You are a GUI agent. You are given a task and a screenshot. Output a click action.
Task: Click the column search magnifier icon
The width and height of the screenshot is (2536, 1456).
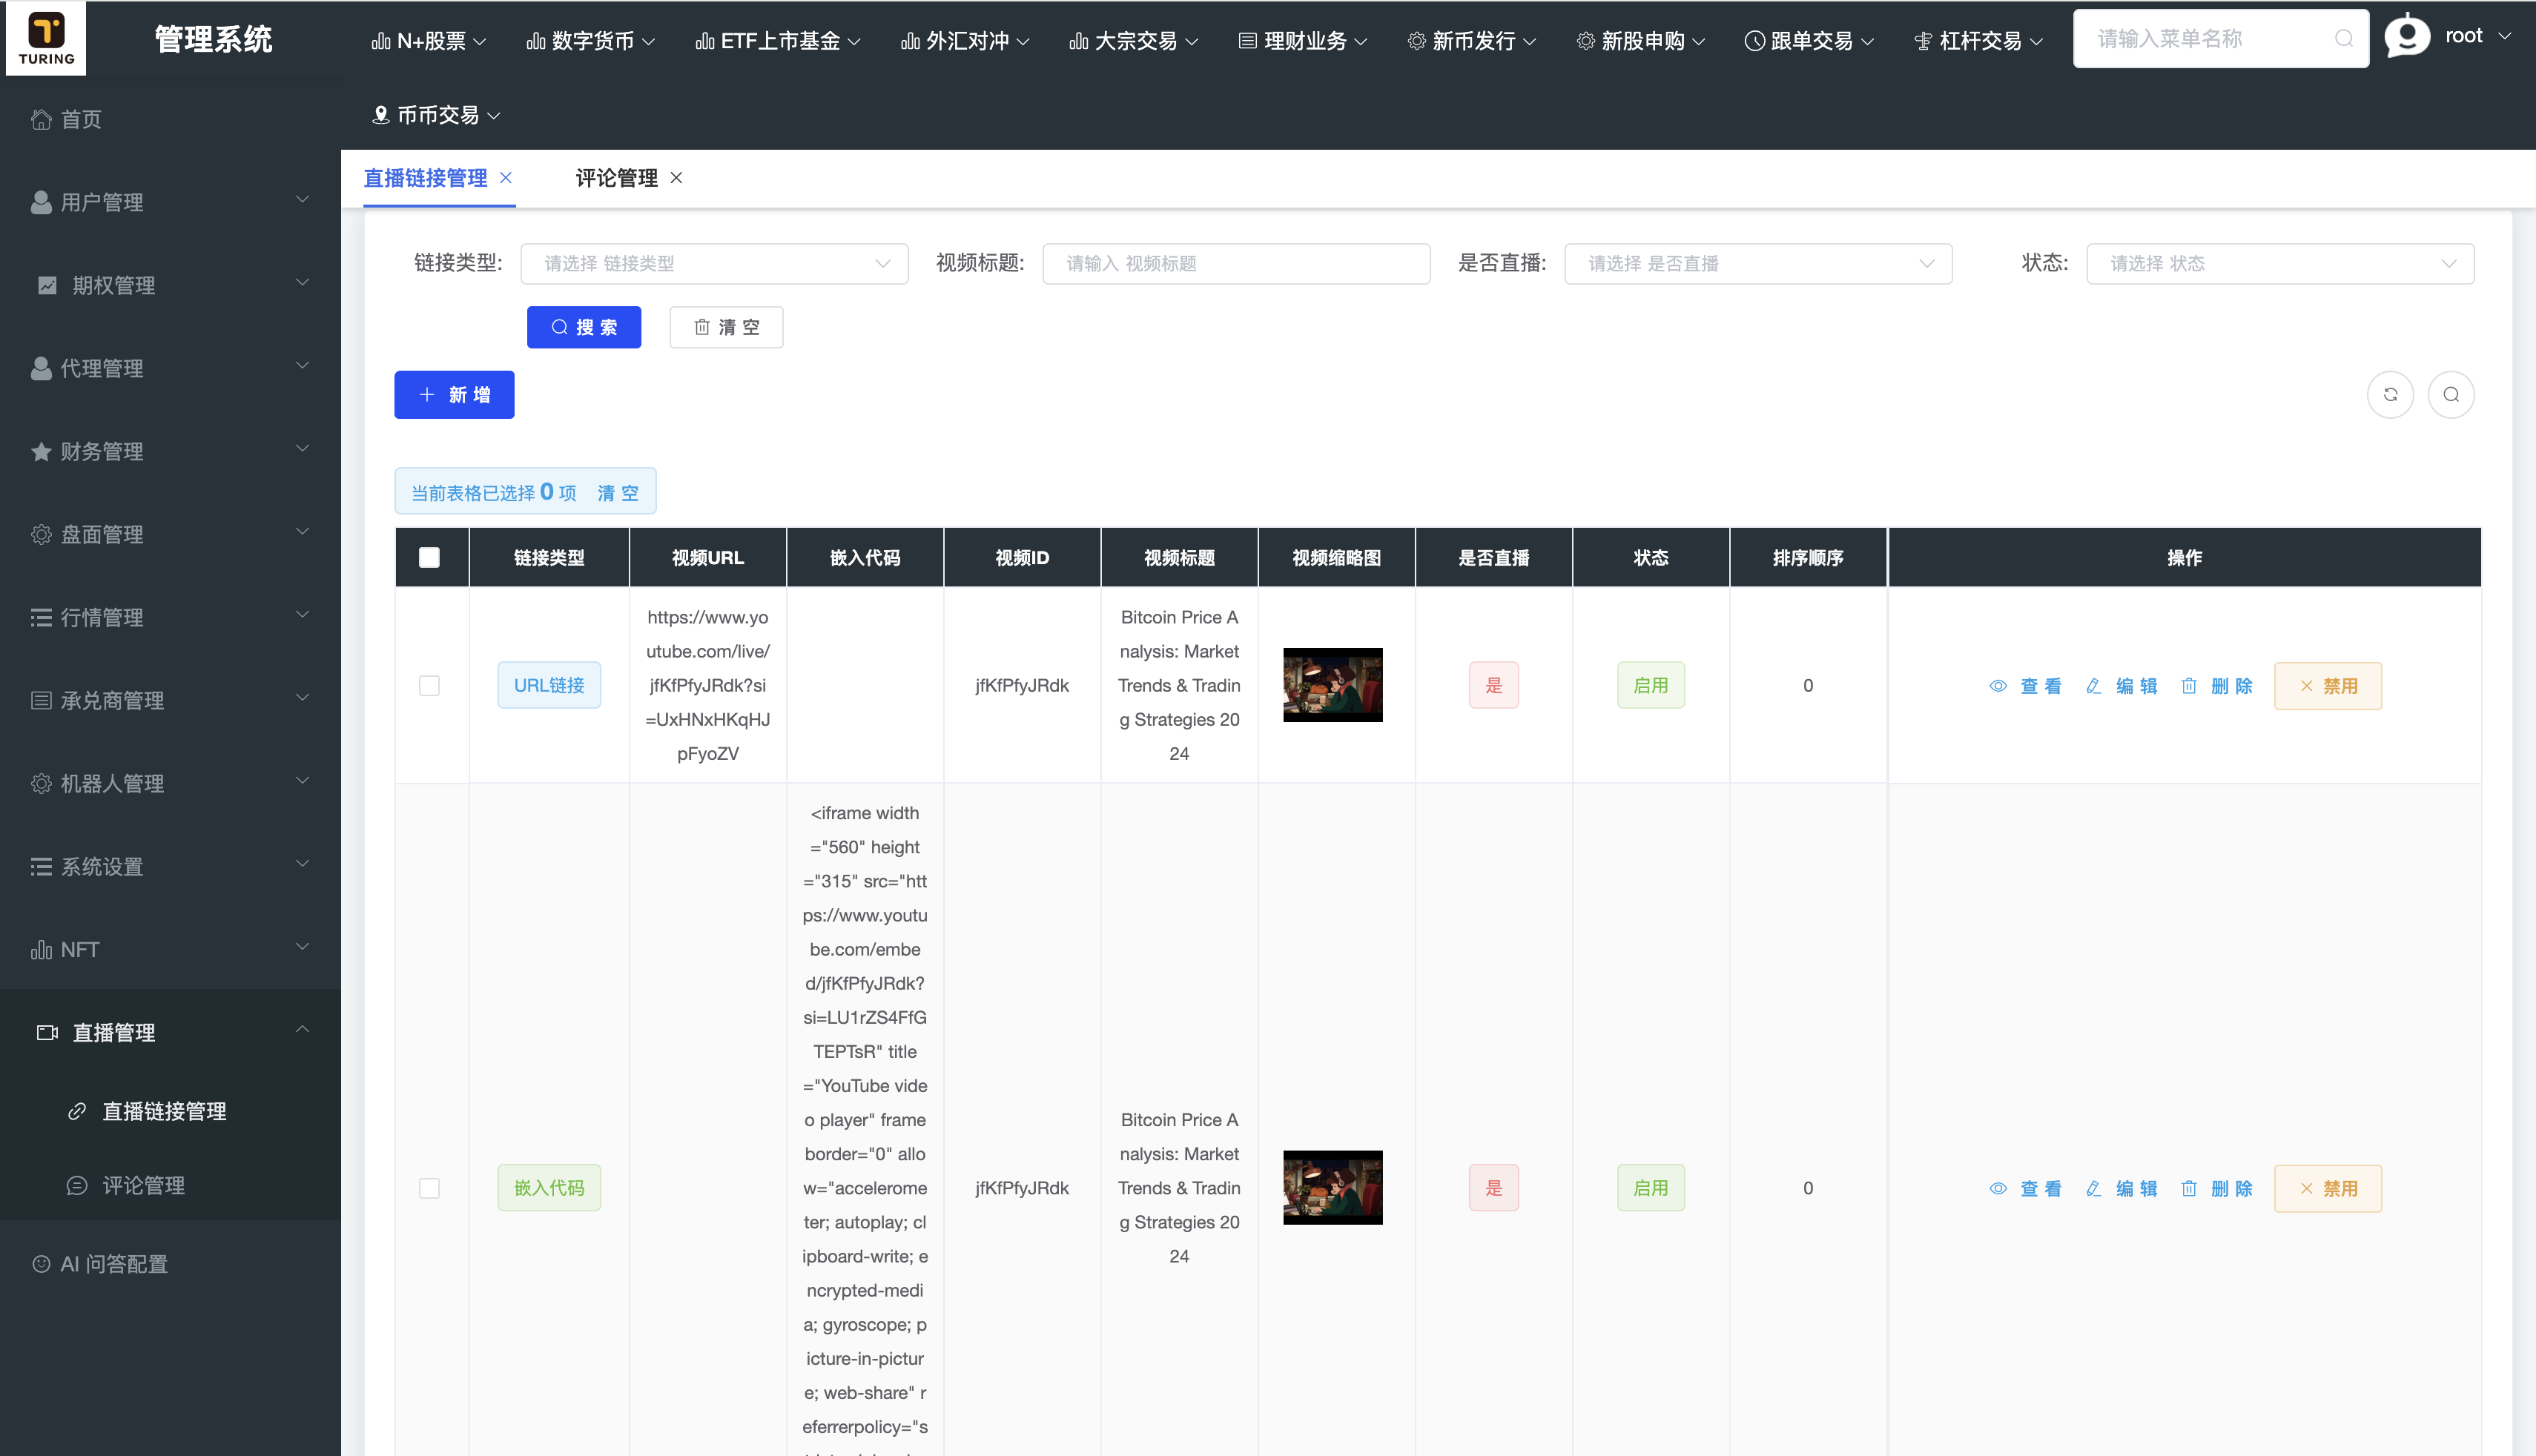click(x=2451, y=394)
